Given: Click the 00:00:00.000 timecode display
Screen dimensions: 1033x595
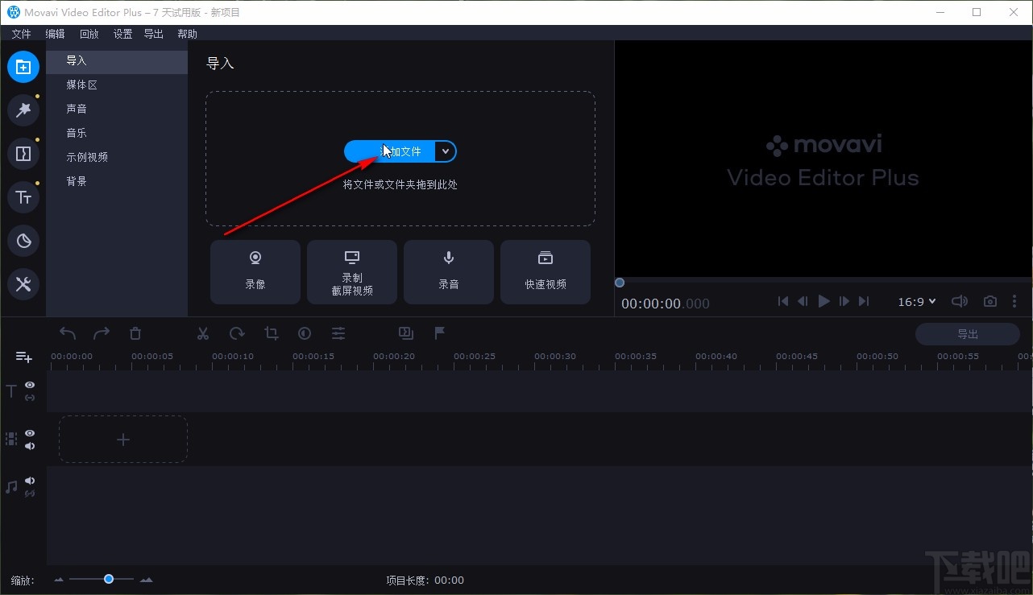Looking at the screenshot, I should [x=666, y=304].
